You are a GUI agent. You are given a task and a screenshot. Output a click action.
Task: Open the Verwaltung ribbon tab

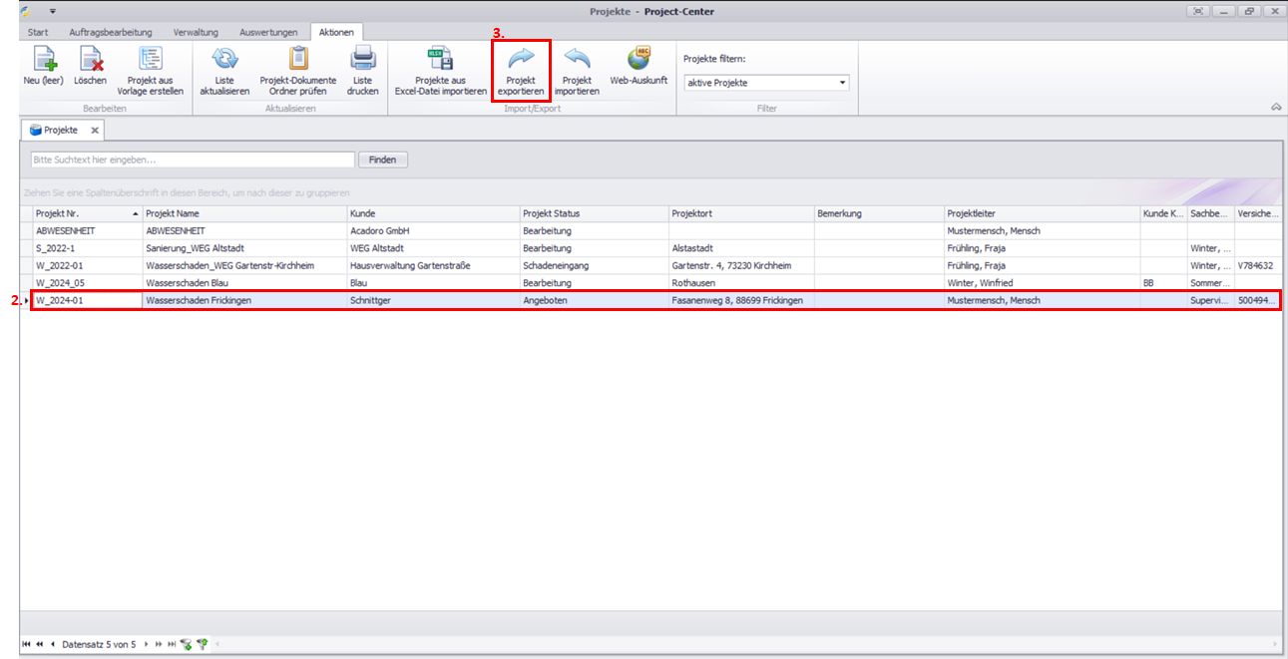click(196, 32)
